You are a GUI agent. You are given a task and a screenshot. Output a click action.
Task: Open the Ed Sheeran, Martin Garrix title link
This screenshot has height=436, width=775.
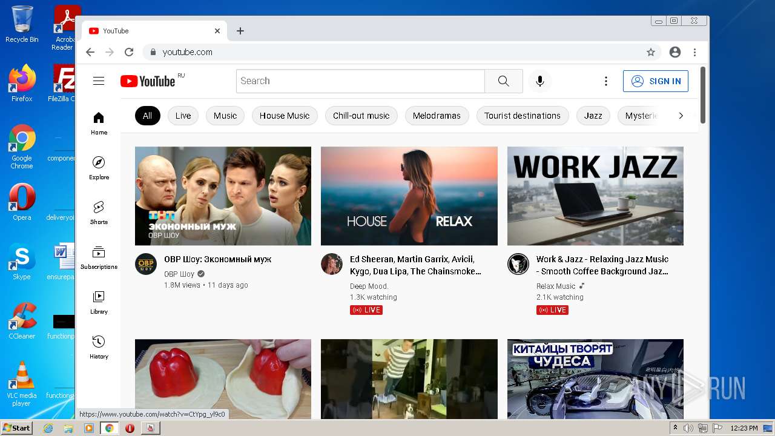[416, 265]
